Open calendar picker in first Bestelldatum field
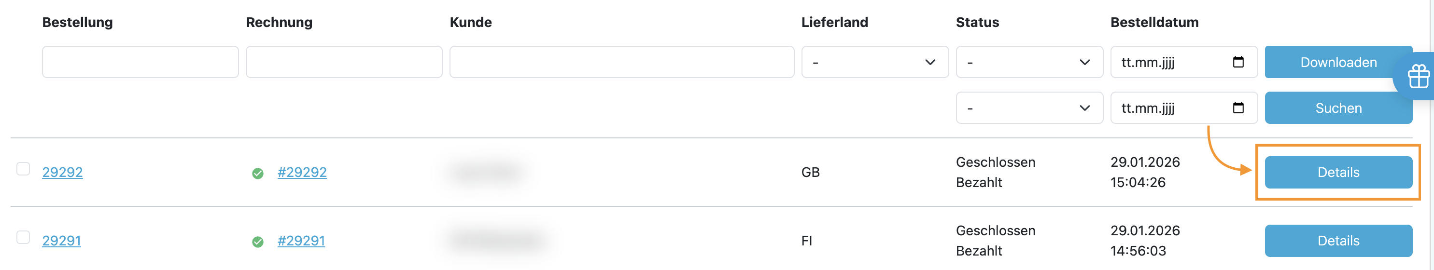 click(x=1238, y=62)
